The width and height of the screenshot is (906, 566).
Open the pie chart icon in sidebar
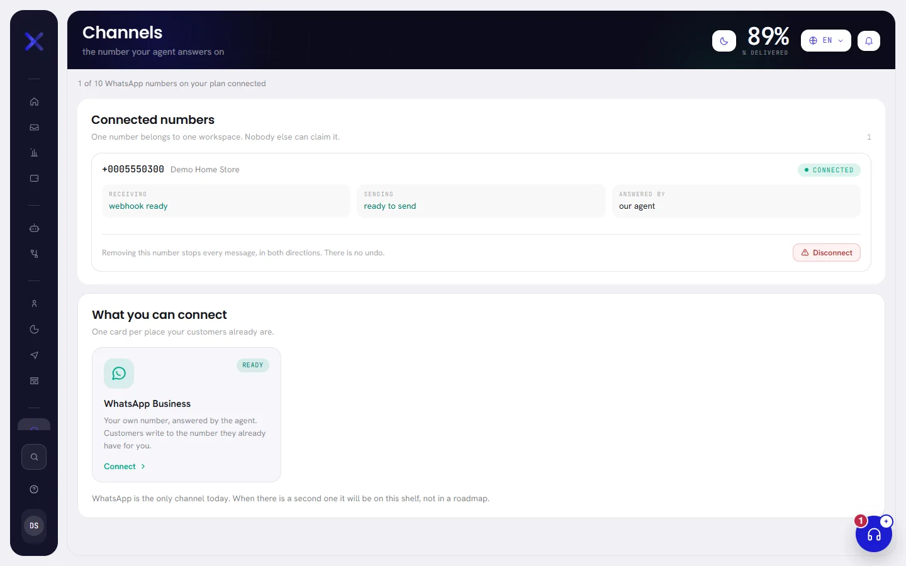click(x=34, y=330)
